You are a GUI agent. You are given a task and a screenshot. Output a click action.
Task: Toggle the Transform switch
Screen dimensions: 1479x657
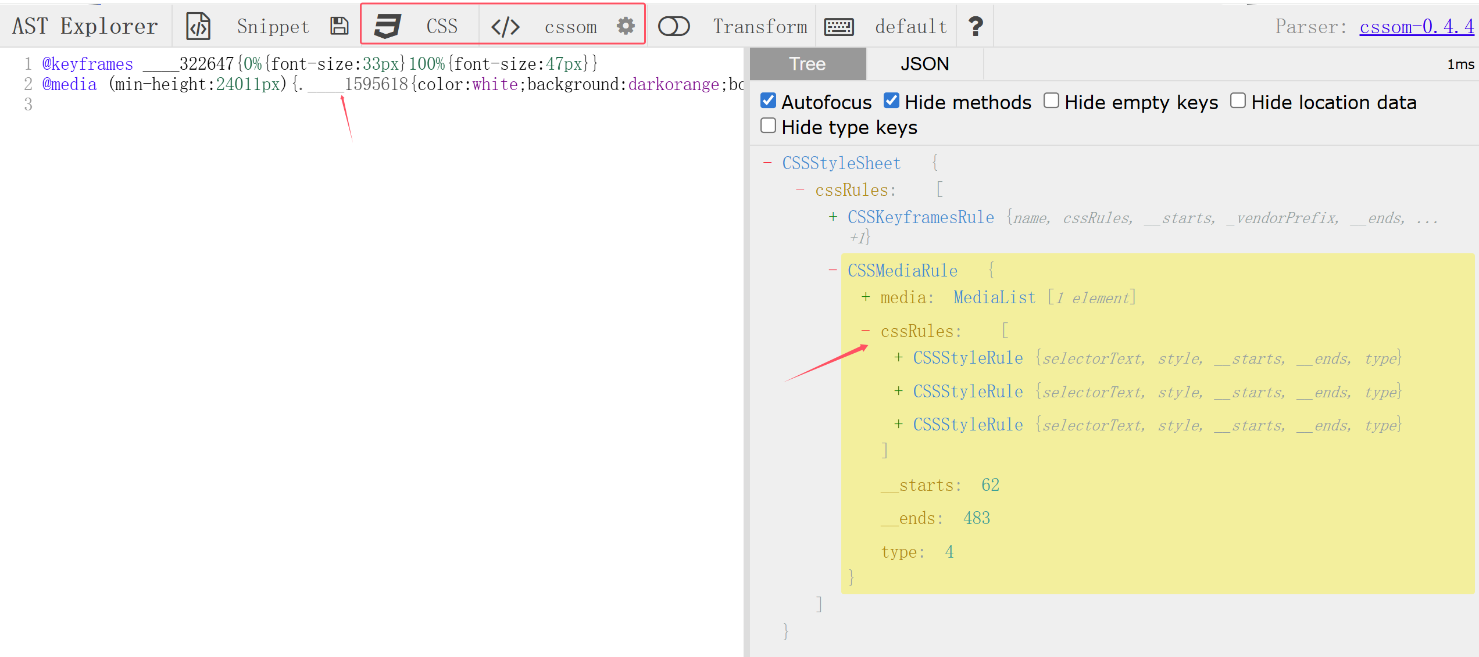coord(674,26)
